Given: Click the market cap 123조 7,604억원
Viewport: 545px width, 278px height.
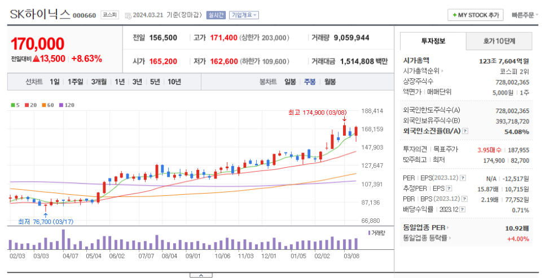Looking at the screenshot, I should point(504,61).
